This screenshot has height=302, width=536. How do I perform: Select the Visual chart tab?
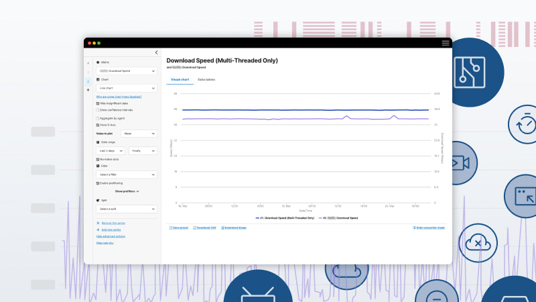[x=180, y=79]
